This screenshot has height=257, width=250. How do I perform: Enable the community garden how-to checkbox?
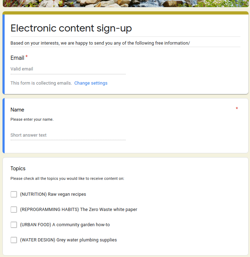tap(14, 225)
